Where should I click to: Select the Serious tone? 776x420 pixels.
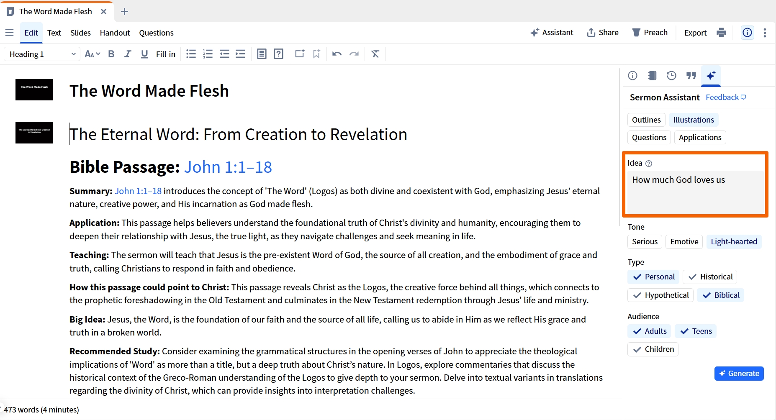pyautogui.click(x=645, y=242)
